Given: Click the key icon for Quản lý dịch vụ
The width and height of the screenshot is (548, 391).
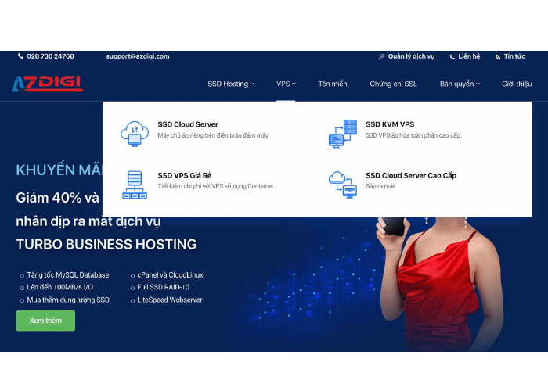Looking at the screenshot, I should 381,56.
